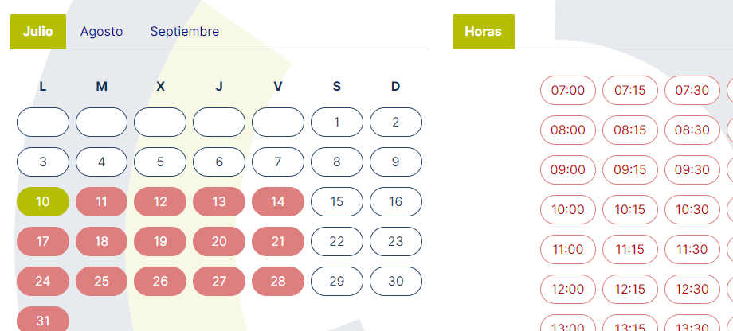The width and height of the screenshot is (733, 331).
Task: Click Saturday day 1
Action: [x=336, y=123]
